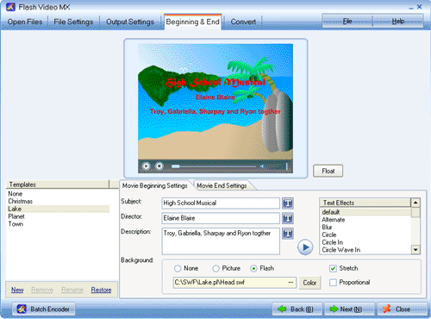Screen dimensions: 431x319
Task: Stop the video in preview player
Action: click(159, 166)
